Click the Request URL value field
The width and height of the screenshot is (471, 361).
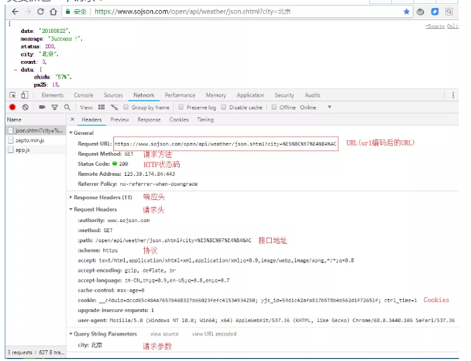pos(226,144)
